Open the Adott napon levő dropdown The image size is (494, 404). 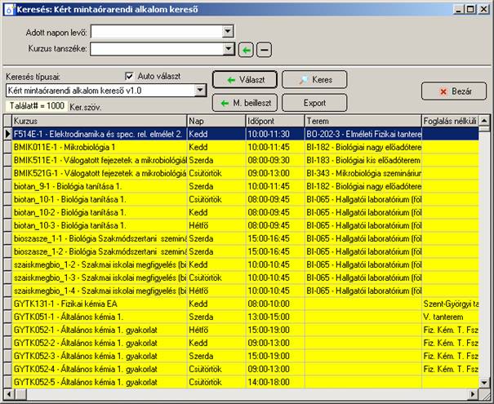[228, 32]
